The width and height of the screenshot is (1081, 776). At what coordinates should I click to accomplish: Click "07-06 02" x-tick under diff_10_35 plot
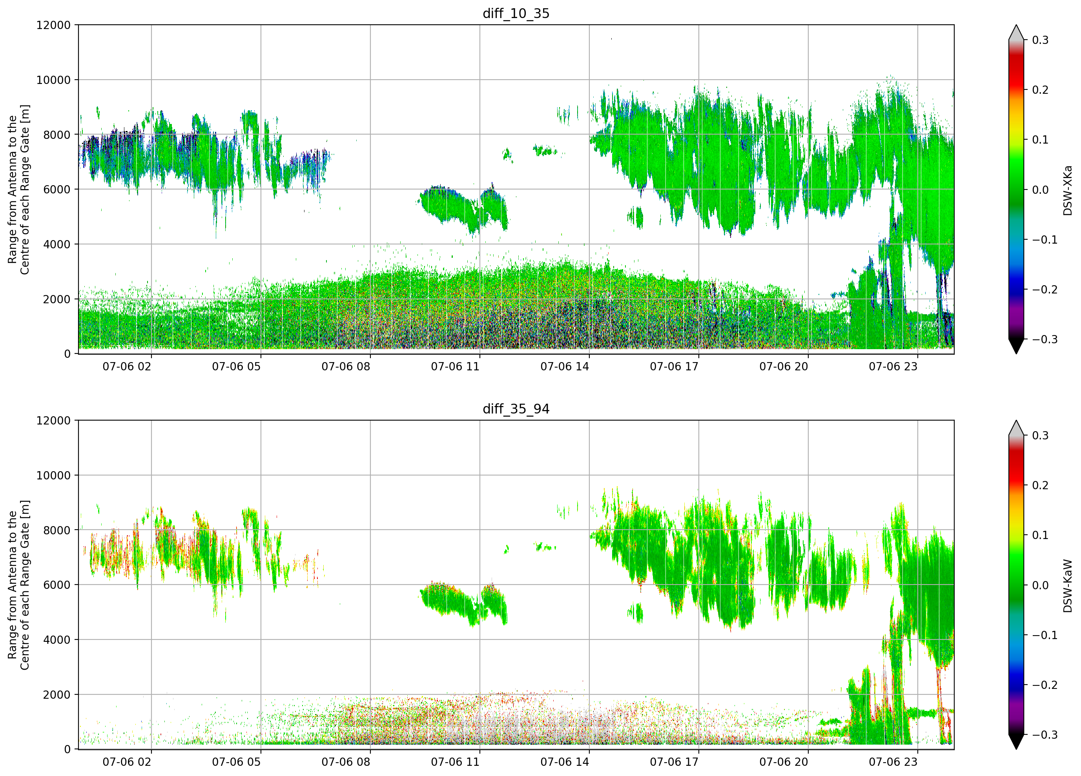[127, 366]
